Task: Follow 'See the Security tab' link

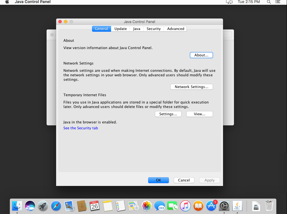Action: tap(81, 128)
